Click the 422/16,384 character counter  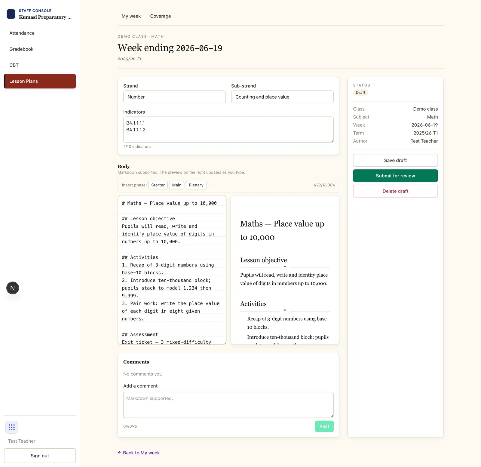(324, 185)
